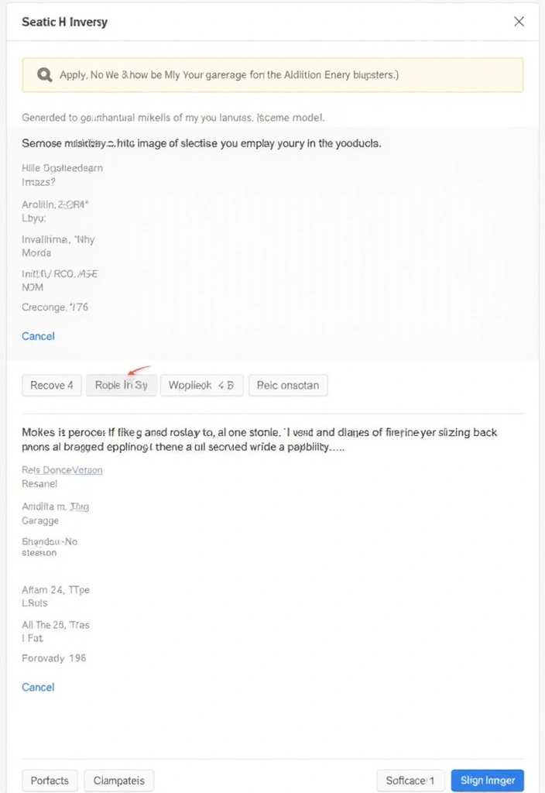
Task: Click the yellow Apply notice search field
Action: tap(272, 75)
